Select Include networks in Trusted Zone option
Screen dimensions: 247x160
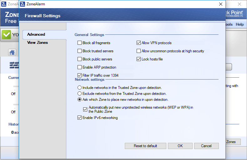tap(80, 88)
